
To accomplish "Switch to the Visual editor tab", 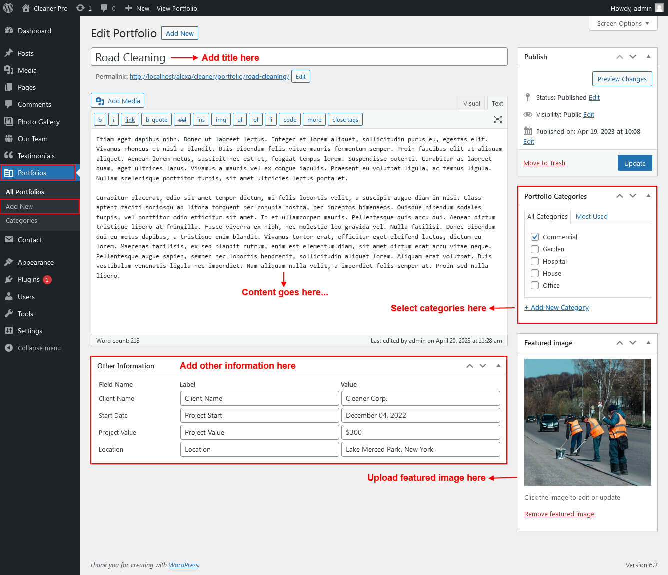I will coord(471,103).
